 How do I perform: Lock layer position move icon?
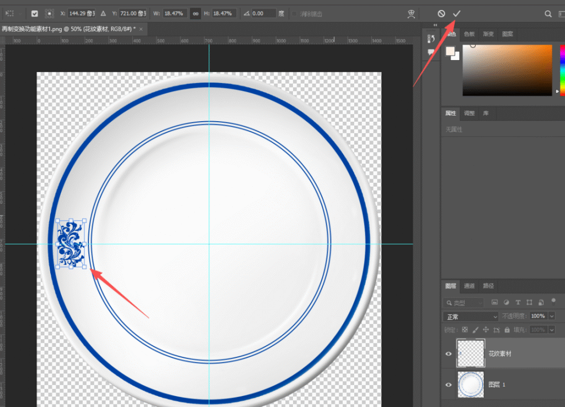486,330
